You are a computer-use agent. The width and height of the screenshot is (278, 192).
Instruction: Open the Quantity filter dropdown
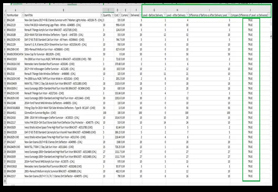113,15
